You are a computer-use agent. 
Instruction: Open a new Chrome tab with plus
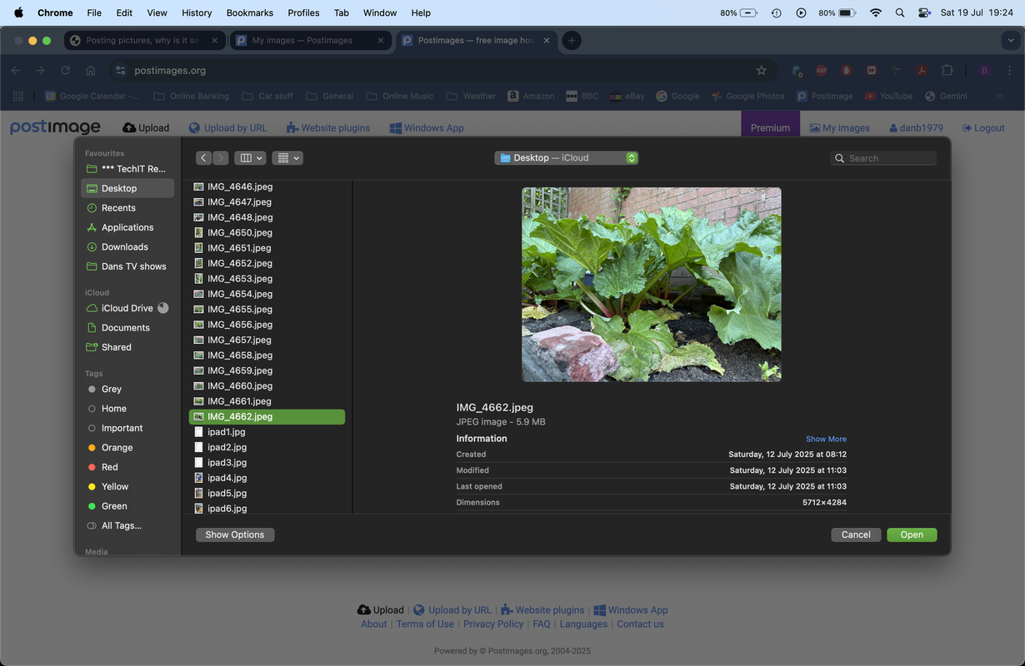pos(572,40)
